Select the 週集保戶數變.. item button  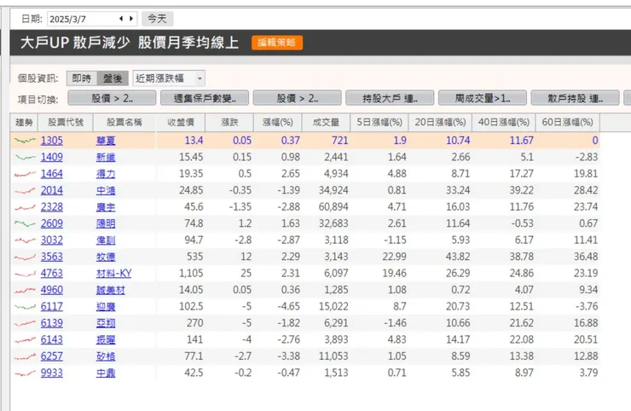pos(205,98)
